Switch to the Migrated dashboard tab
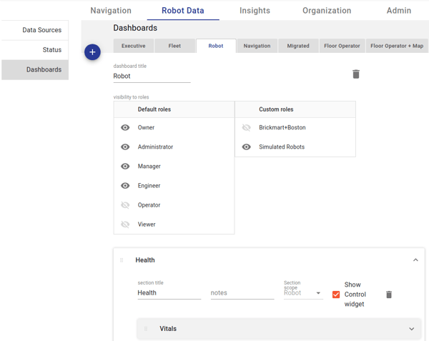The image size is (429, 341). tap(298, 46)
